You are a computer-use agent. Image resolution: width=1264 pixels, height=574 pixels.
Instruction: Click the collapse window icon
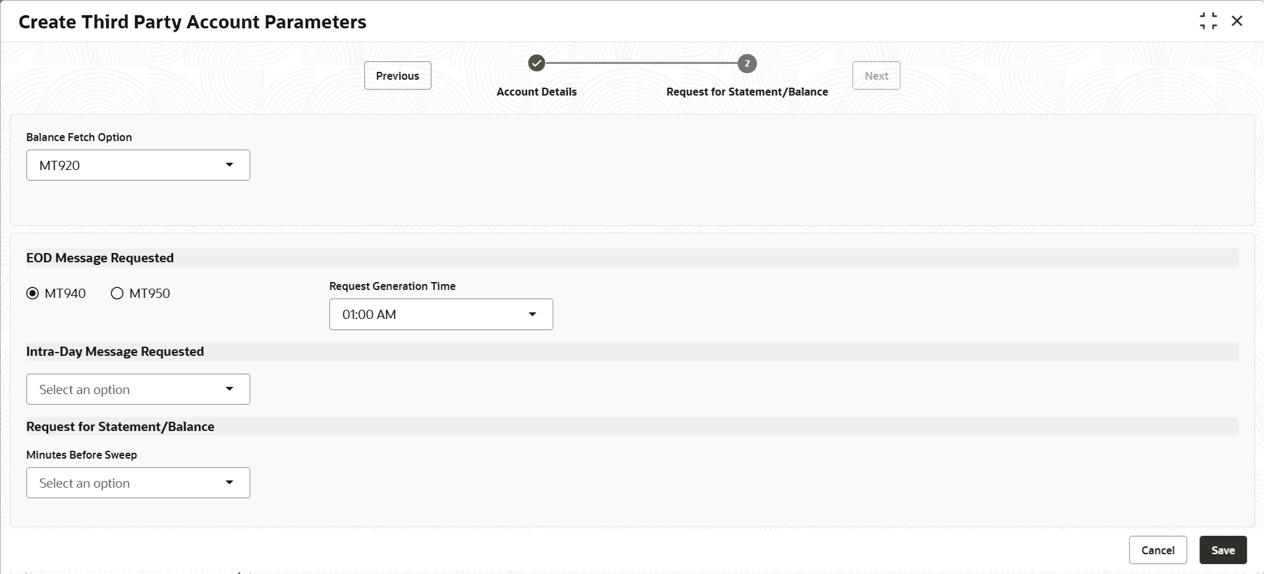(1208, 21)
